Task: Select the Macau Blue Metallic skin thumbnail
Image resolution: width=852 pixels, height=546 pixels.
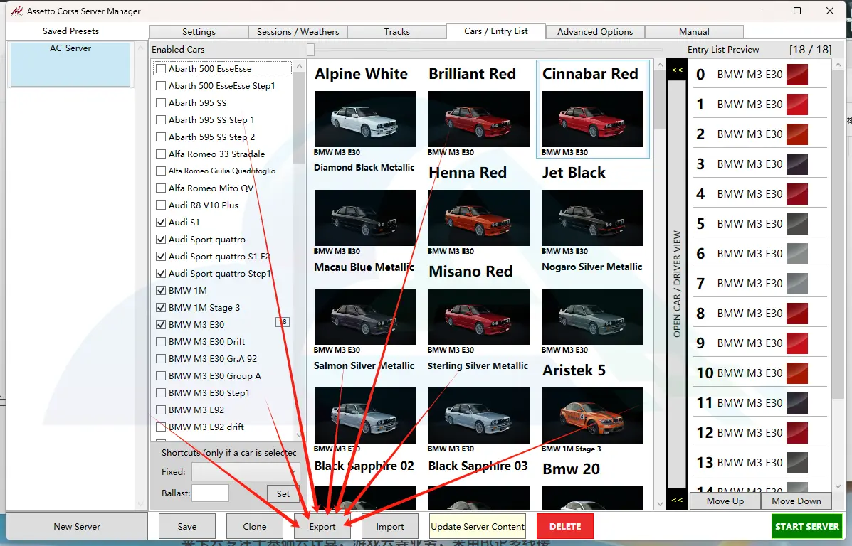Action: (364, 316)
